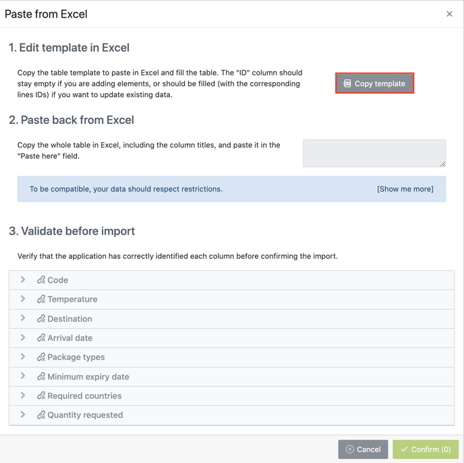The image size is (464, 463).
Task: Click the link icon beside Required countries
Action: tap(41, 396)
